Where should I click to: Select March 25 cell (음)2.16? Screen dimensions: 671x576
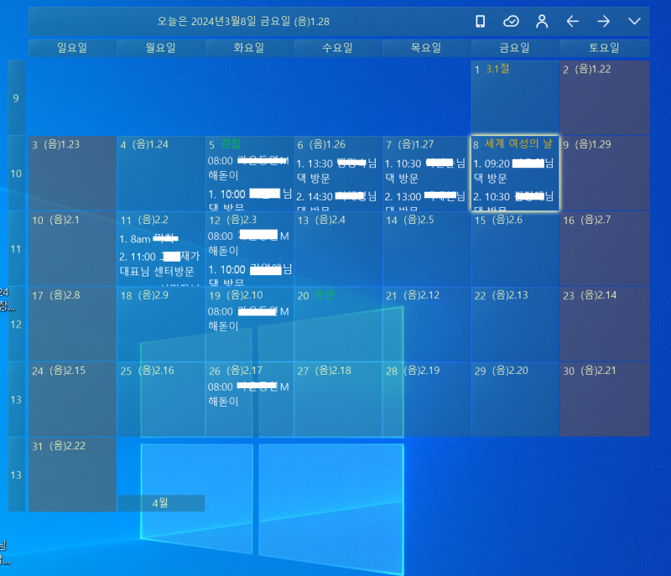(x=161, y=399)
